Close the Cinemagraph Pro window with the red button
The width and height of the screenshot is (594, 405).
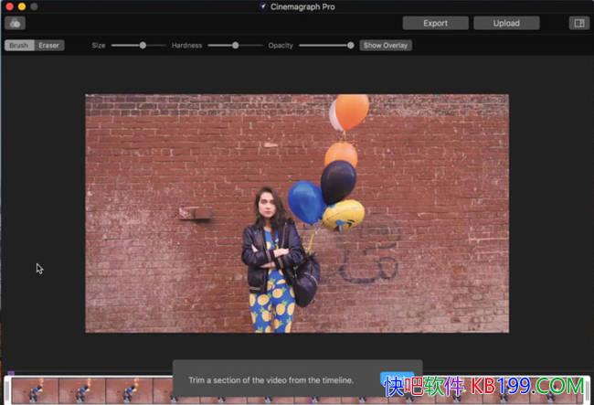8,6
